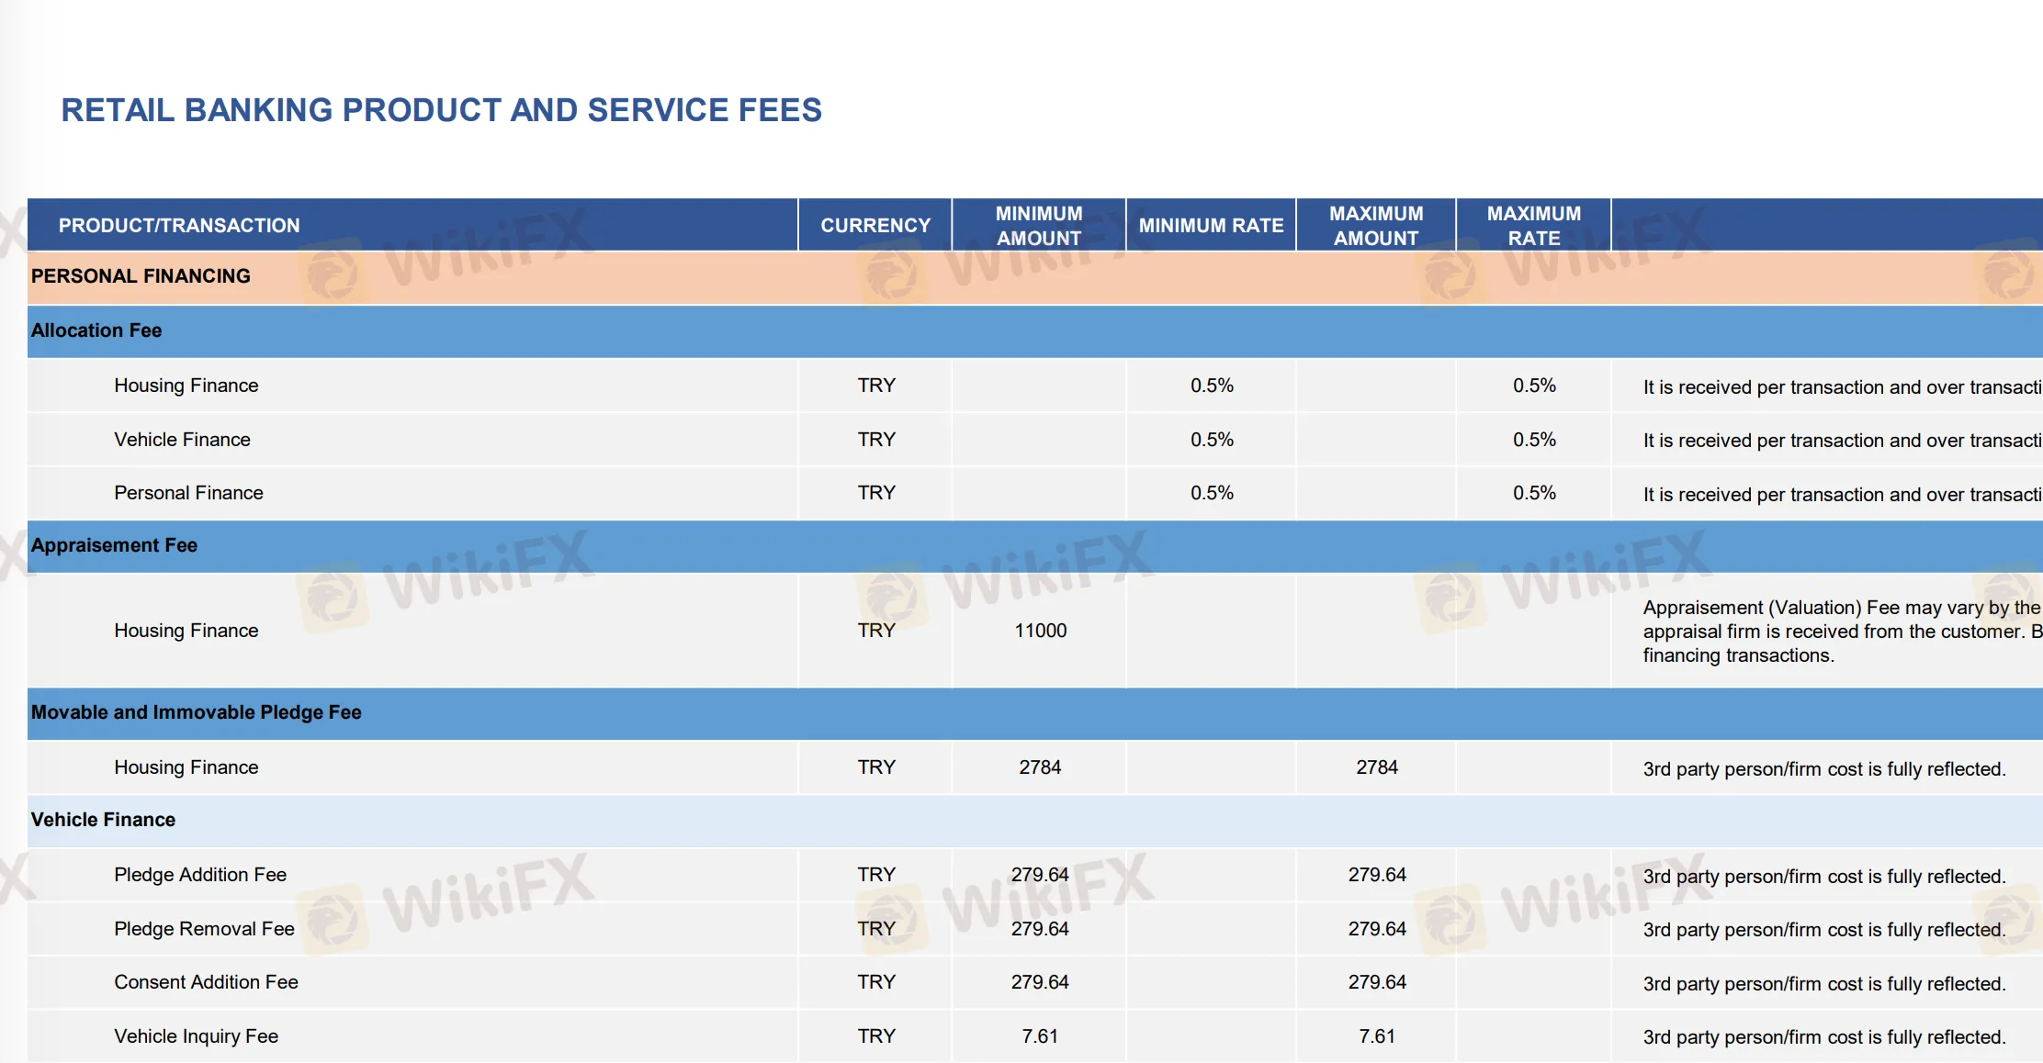Select the 11000 minimum amount cell

click(1039, 631)
